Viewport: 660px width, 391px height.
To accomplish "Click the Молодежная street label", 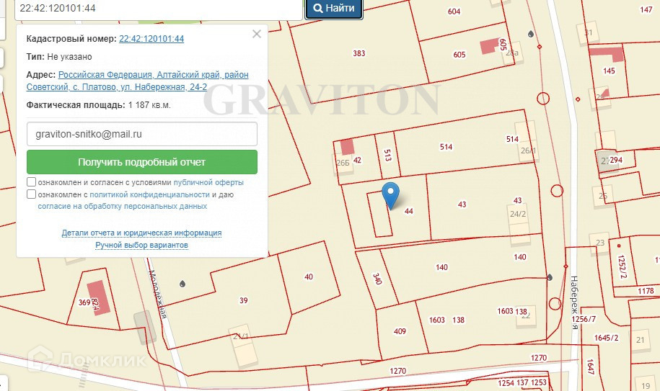I will 158,294.
